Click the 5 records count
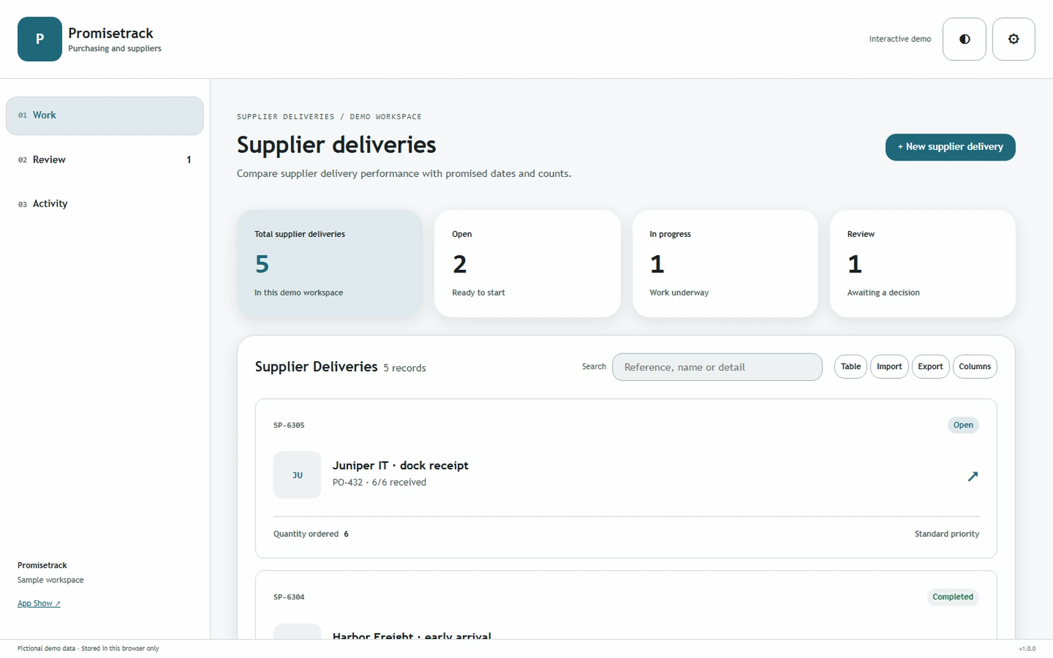This screenshot has width=1053, height=658. coord(405,368)
